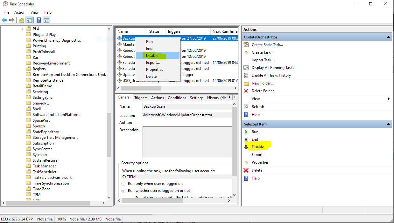Click Delete Folder with red X icon
This screenshot has height=223, width=394.
[263, 91]
